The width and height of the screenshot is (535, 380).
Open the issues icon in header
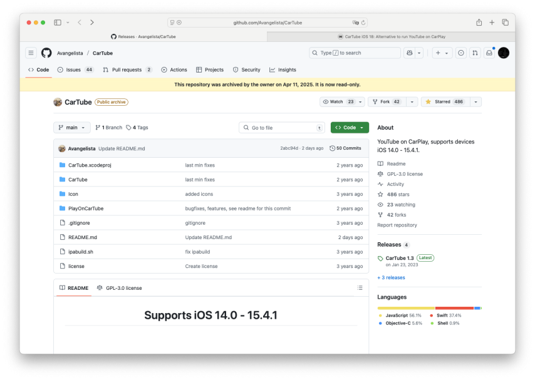(x=461, y=53)
